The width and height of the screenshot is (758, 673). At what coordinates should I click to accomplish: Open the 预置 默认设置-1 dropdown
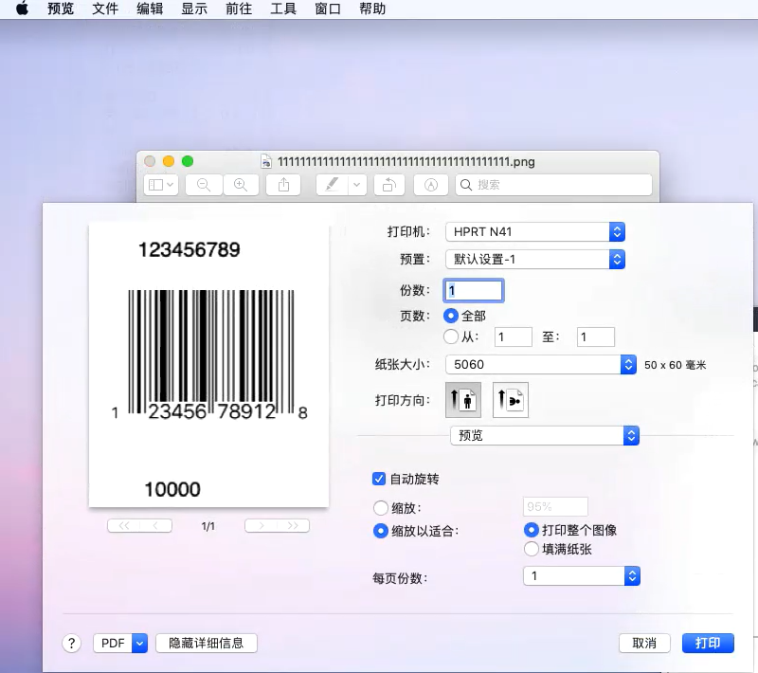pos(535,259)
